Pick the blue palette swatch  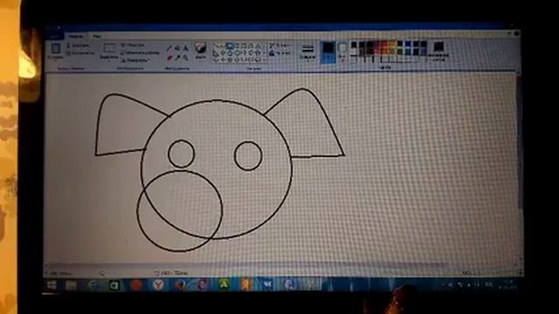408,44
